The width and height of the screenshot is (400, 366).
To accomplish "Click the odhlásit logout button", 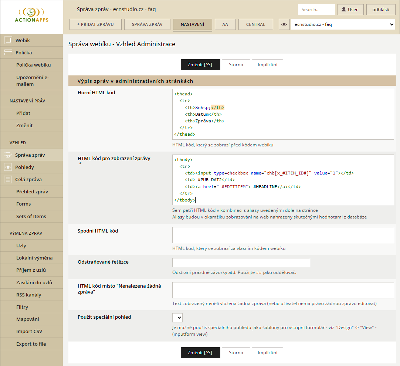I will point(380,10).
